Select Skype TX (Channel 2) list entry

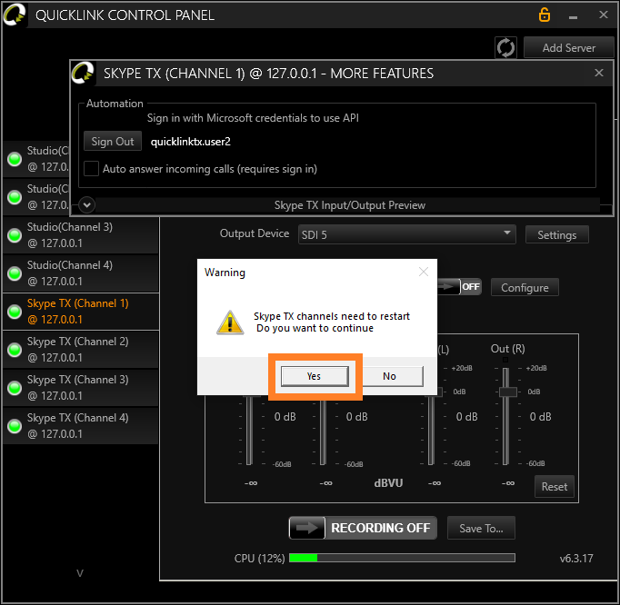pyautogui.click(x=81, y=350)
